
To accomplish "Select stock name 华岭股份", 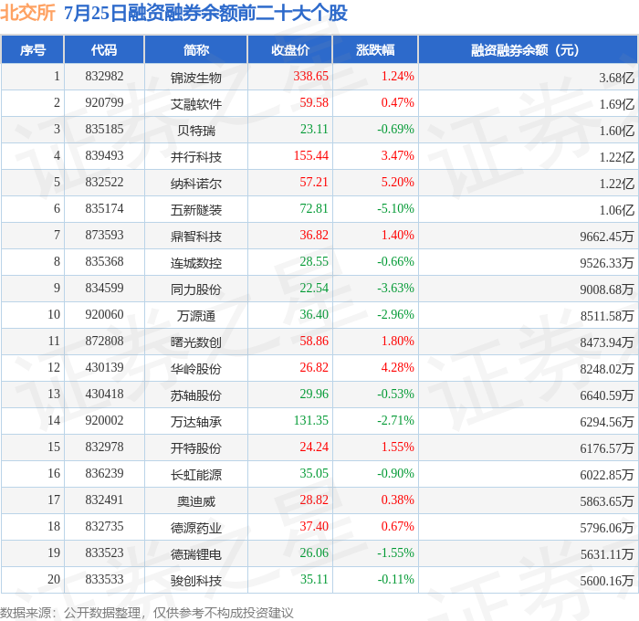I will (196, 369).
